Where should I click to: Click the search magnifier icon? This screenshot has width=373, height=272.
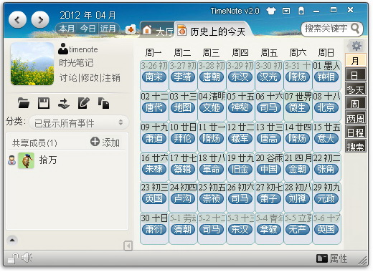click(x=355, y=29)
